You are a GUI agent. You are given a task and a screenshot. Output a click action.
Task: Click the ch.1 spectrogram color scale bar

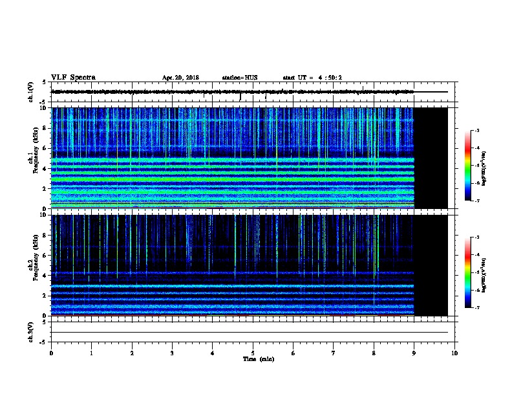point(467,166)
